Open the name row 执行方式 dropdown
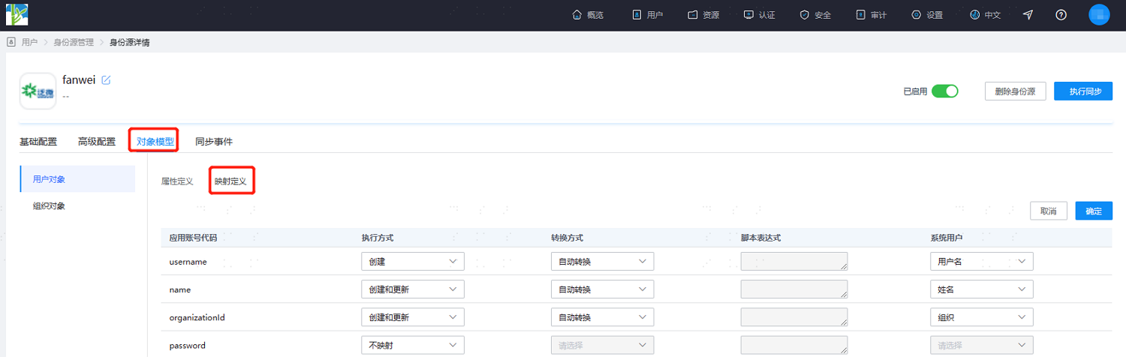Viewport: 1126px width, 357px height. click(413, 289)
